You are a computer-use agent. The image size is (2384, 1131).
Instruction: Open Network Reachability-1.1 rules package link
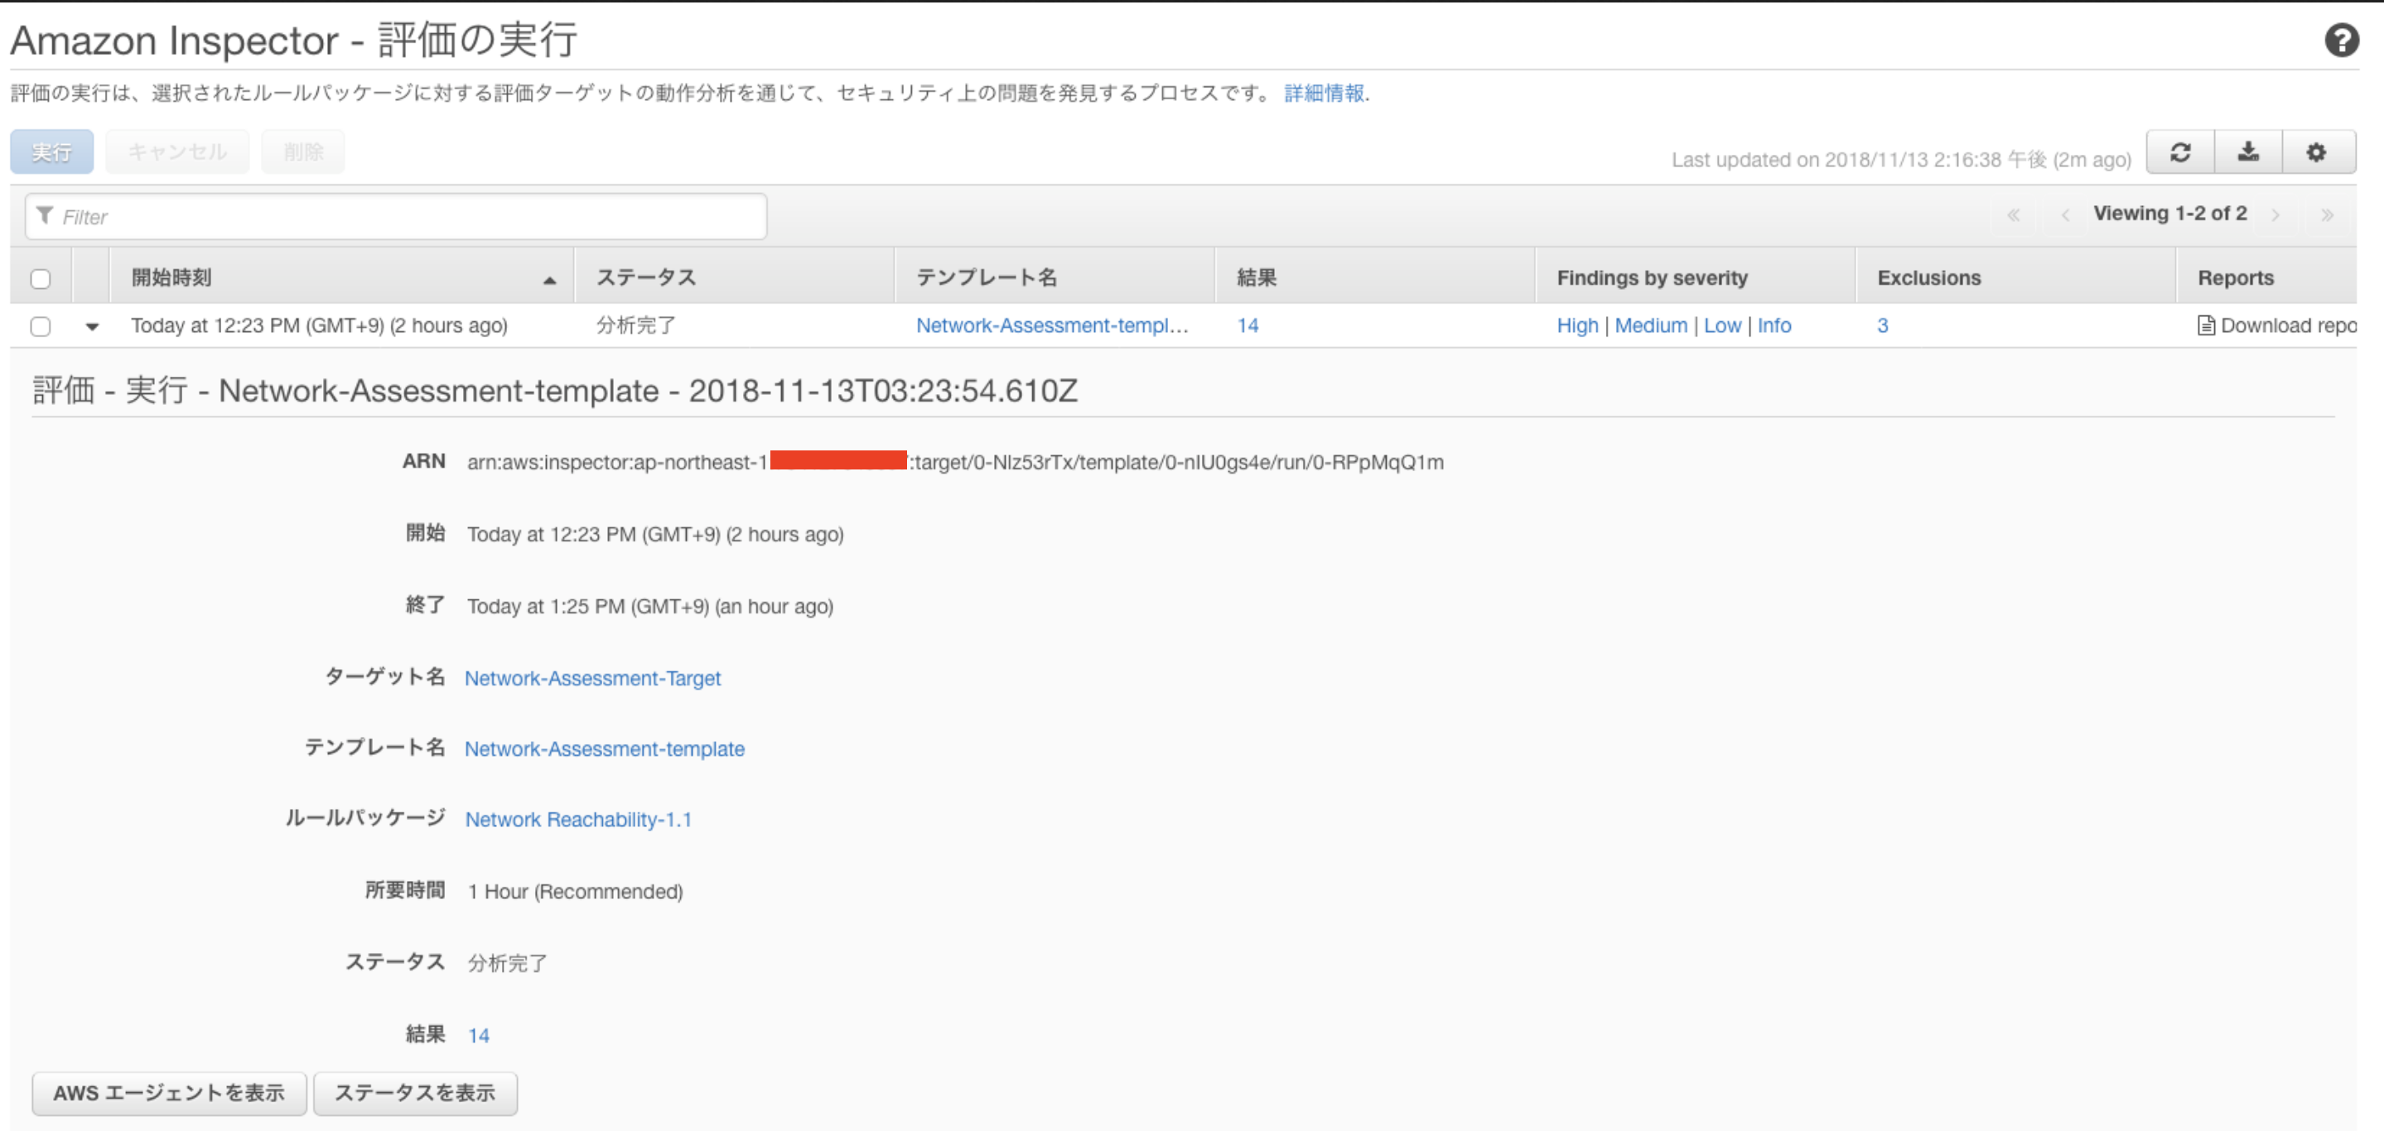[x=578, y=820]
